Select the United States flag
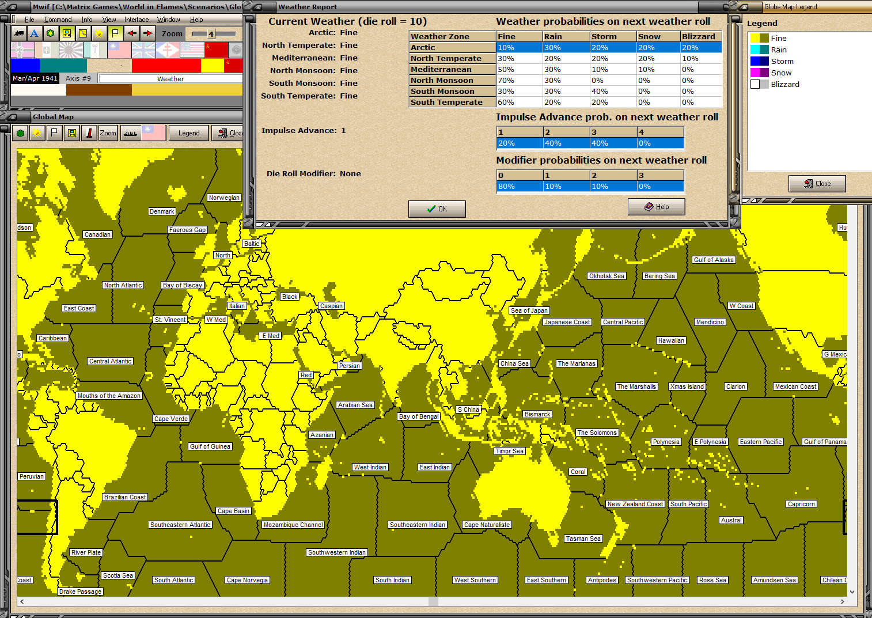872x618 pixels. point(192,50)
